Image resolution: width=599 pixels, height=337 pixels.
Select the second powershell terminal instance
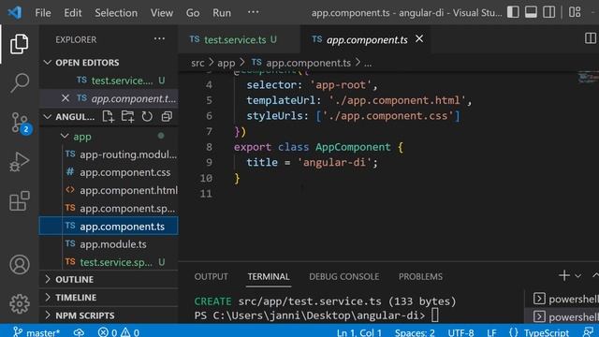pos(565,316)
